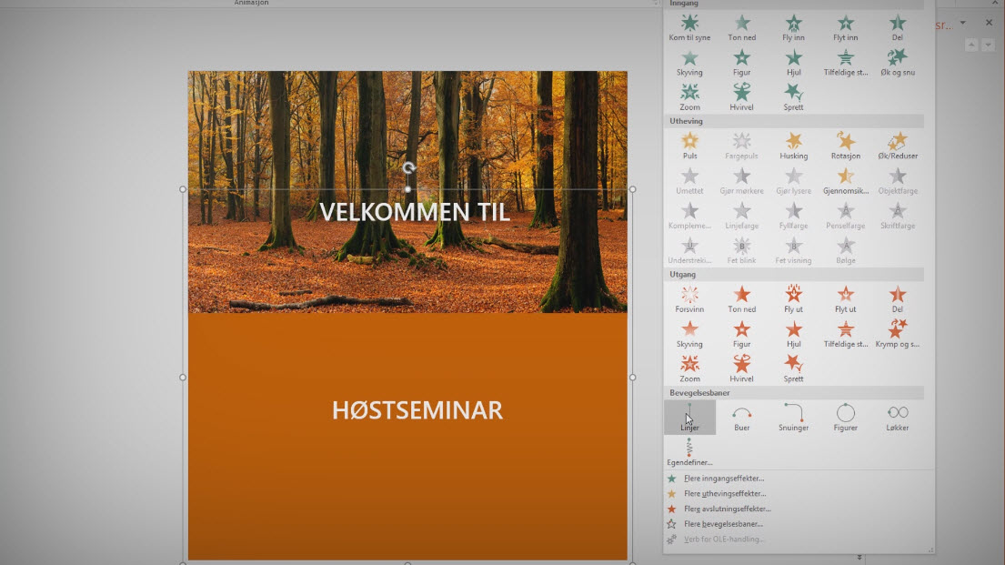Select the Fly ut exit effect
Viewport: 1005px width, 565px height.
(793, 299)
